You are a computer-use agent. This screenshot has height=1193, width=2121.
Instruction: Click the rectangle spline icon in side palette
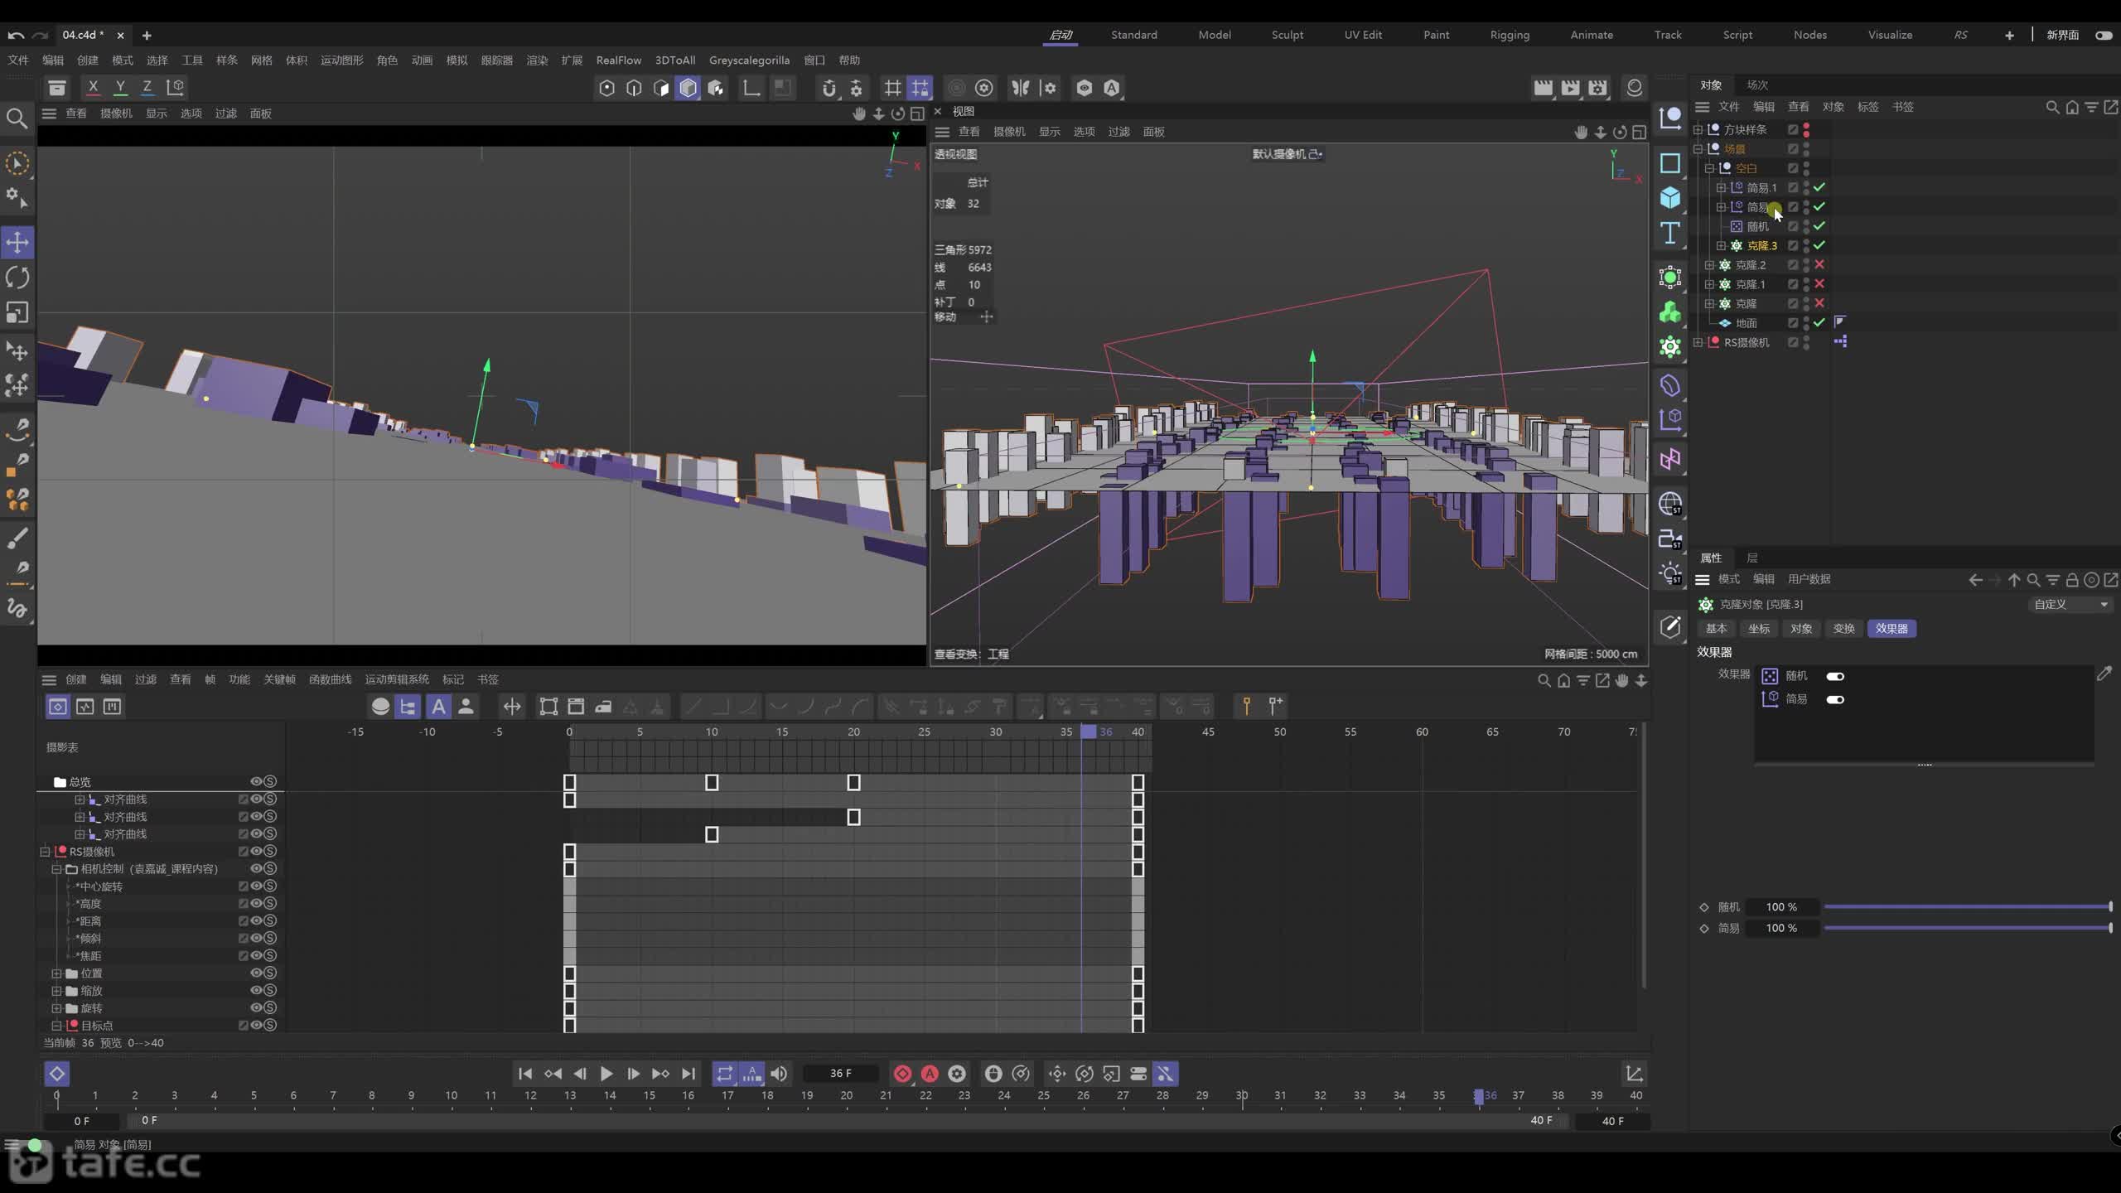pyautogui.click(x=1669, y=163)
